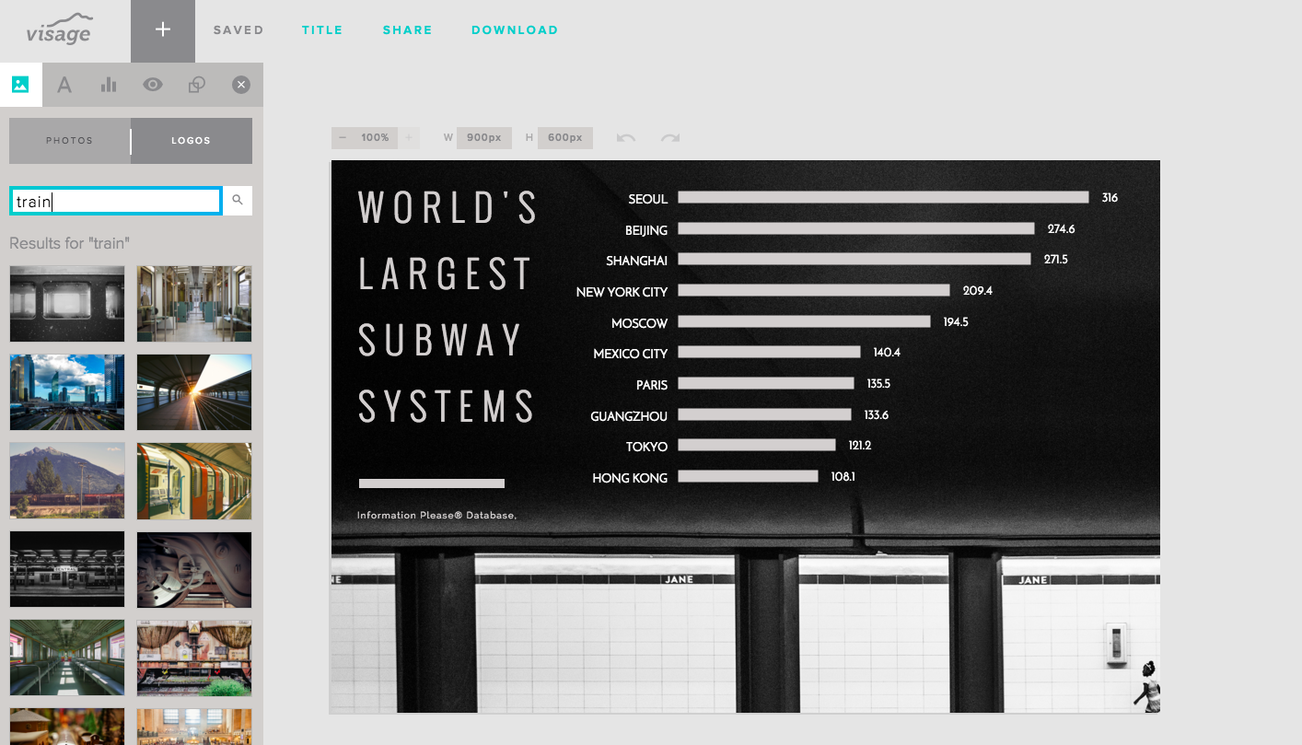Select the mountain landscape train thumbnail
This screenshot has height=745, width=1302.
[x=67, y=481]
